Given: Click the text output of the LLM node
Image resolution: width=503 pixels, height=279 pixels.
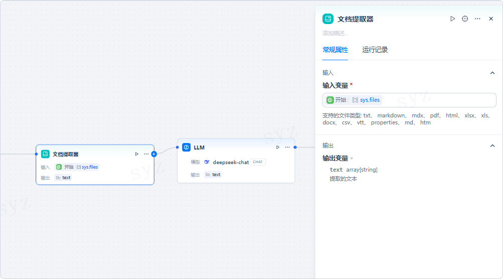Looking at the screenshot, I should tap(213, 175).
